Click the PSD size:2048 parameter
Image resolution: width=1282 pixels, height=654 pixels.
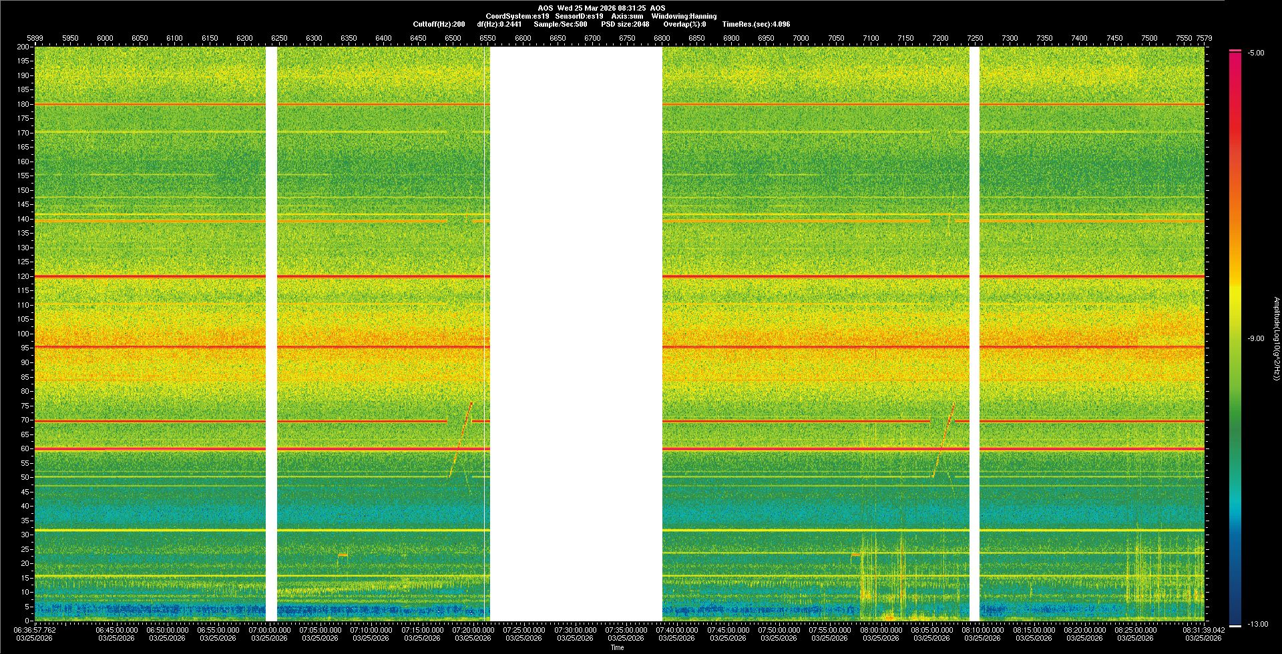click(x=625, y=24)
